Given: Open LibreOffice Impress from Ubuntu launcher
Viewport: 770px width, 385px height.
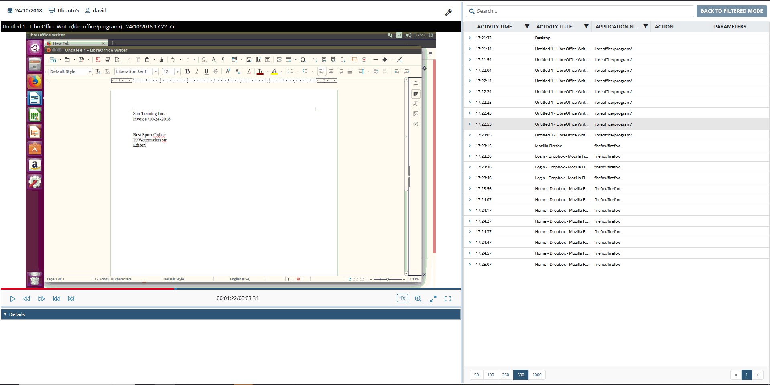Looking at the screenshot, I should (35, 132).
